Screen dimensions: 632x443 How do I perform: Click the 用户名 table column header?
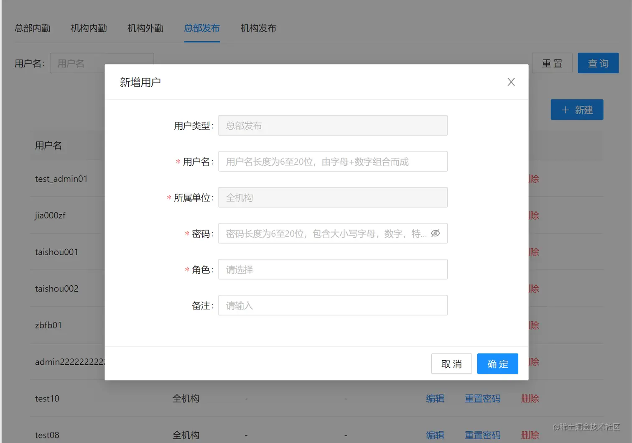(x=48, y=146)
